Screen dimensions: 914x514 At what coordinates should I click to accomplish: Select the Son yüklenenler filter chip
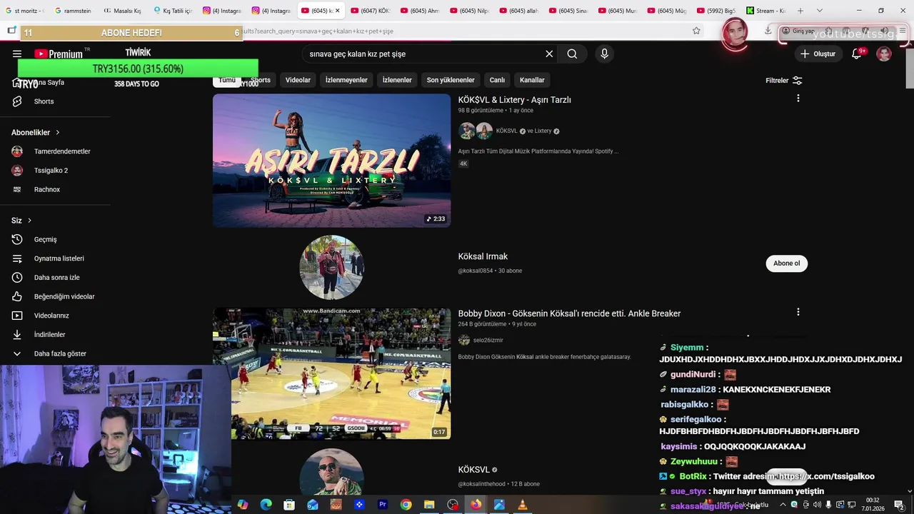pos(451,80)
